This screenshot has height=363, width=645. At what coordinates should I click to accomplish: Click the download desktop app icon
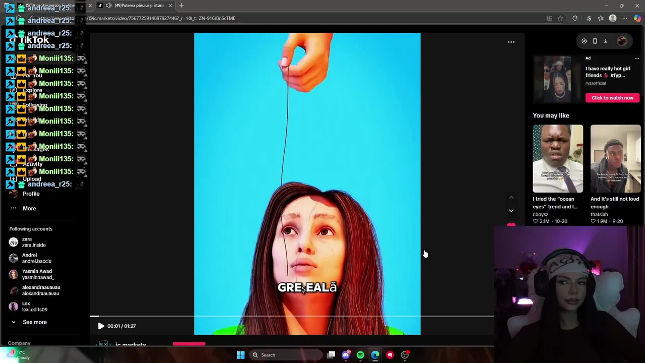point(606,41)
